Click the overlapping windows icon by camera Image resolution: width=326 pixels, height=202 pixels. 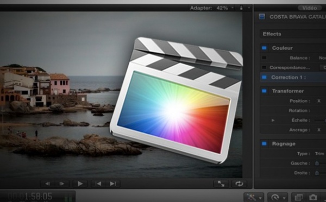pyautogui.click(x=298, y=197)
